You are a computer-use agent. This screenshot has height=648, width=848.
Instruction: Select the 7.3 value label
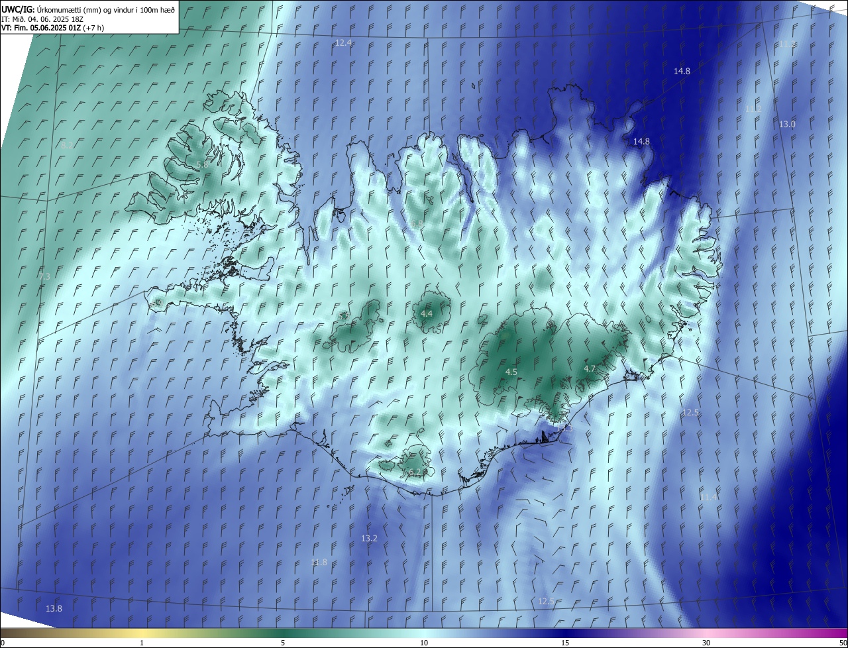click(x=44, y=276)
